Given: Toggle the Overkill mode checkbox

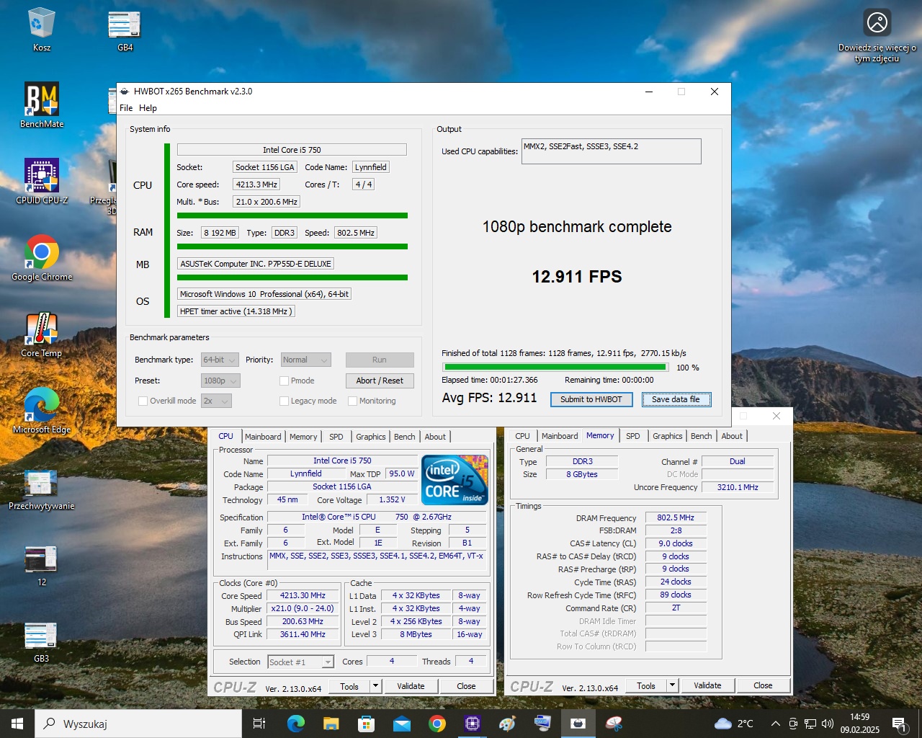Looking at the screenshot, I should click(x=143, y=401).
